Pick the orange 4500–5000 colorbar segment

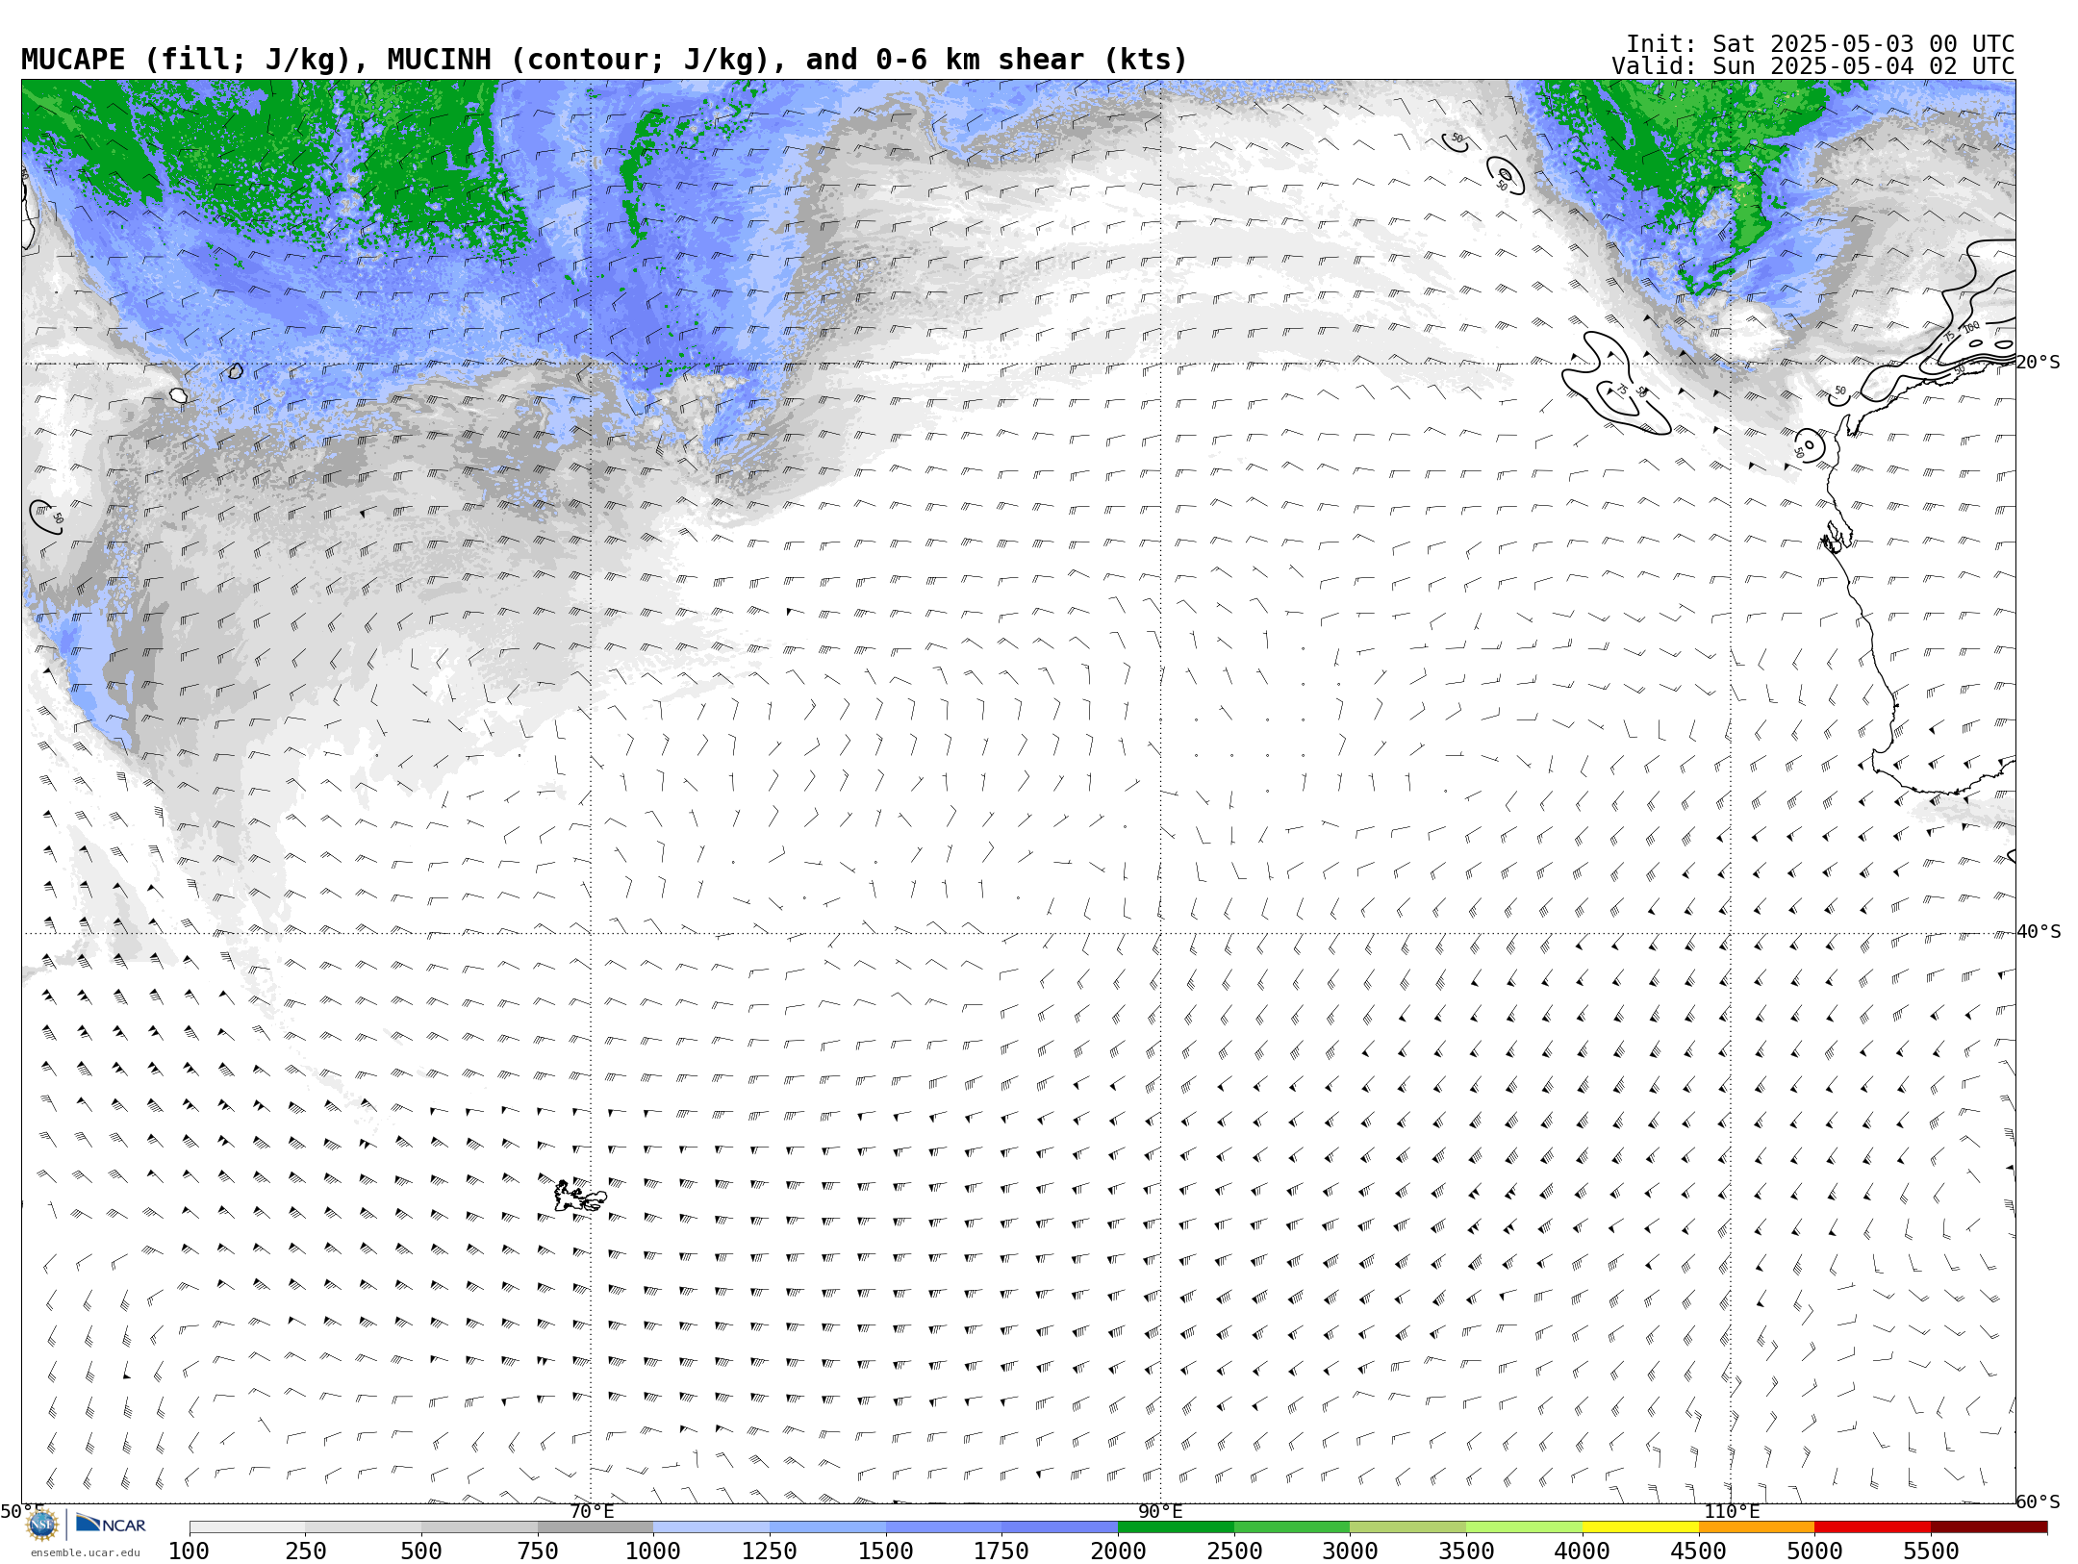[1757, 1527]
